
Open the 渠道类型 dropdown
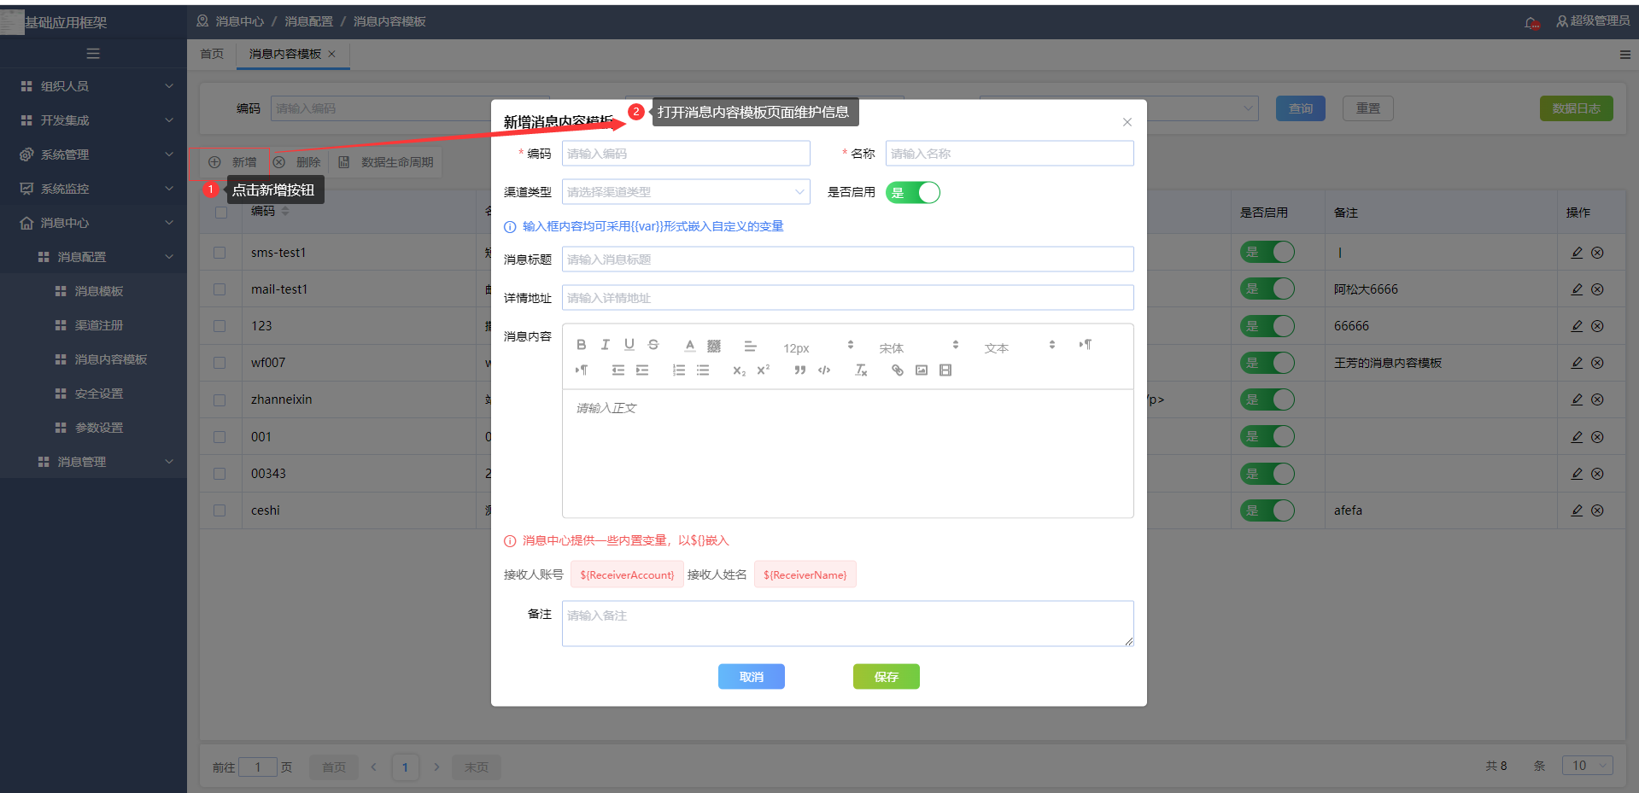pyautogui.click(x=686, y=192)
